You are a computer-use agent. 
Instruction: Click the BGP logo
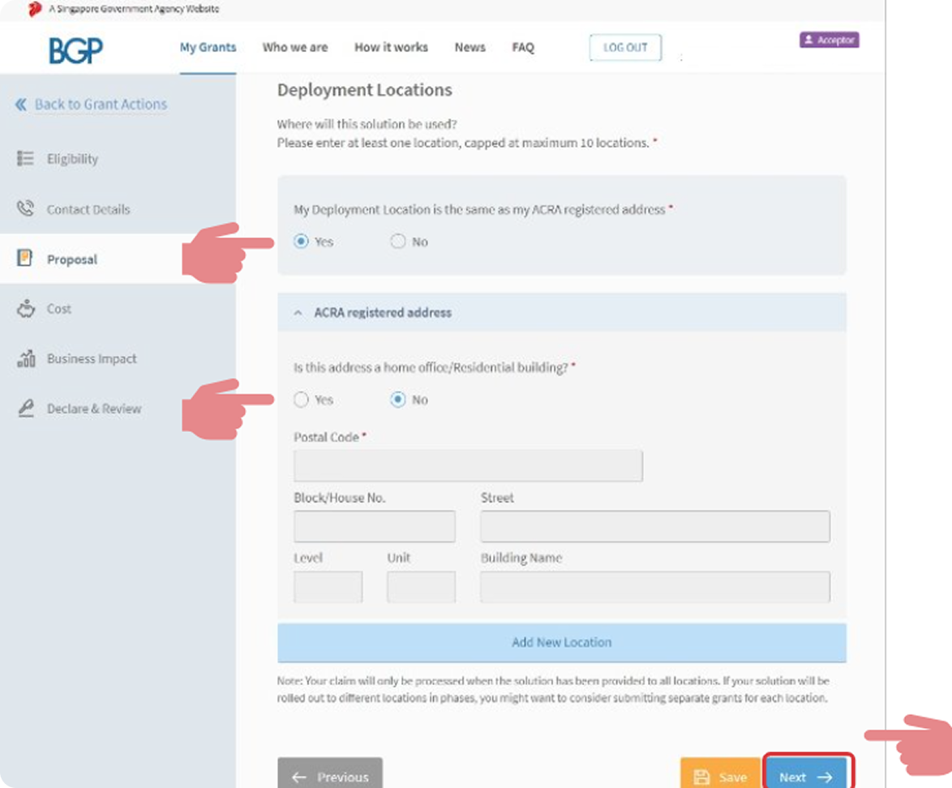click(x=75, y=49)
